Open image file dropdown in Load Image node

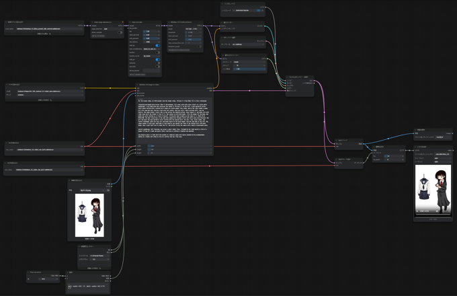(x=91, y=190)
